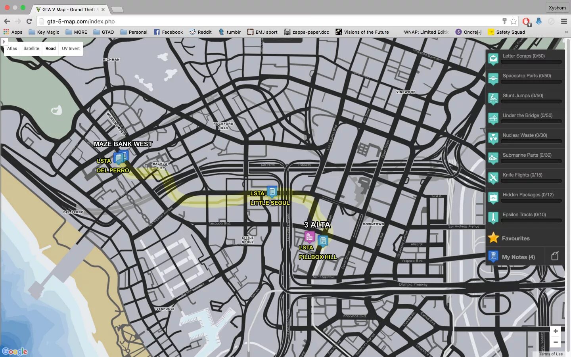Show Spaceship Parts (0/50) collectibles
The width and height of the screenshot is (571, 357).
[527, 76]
